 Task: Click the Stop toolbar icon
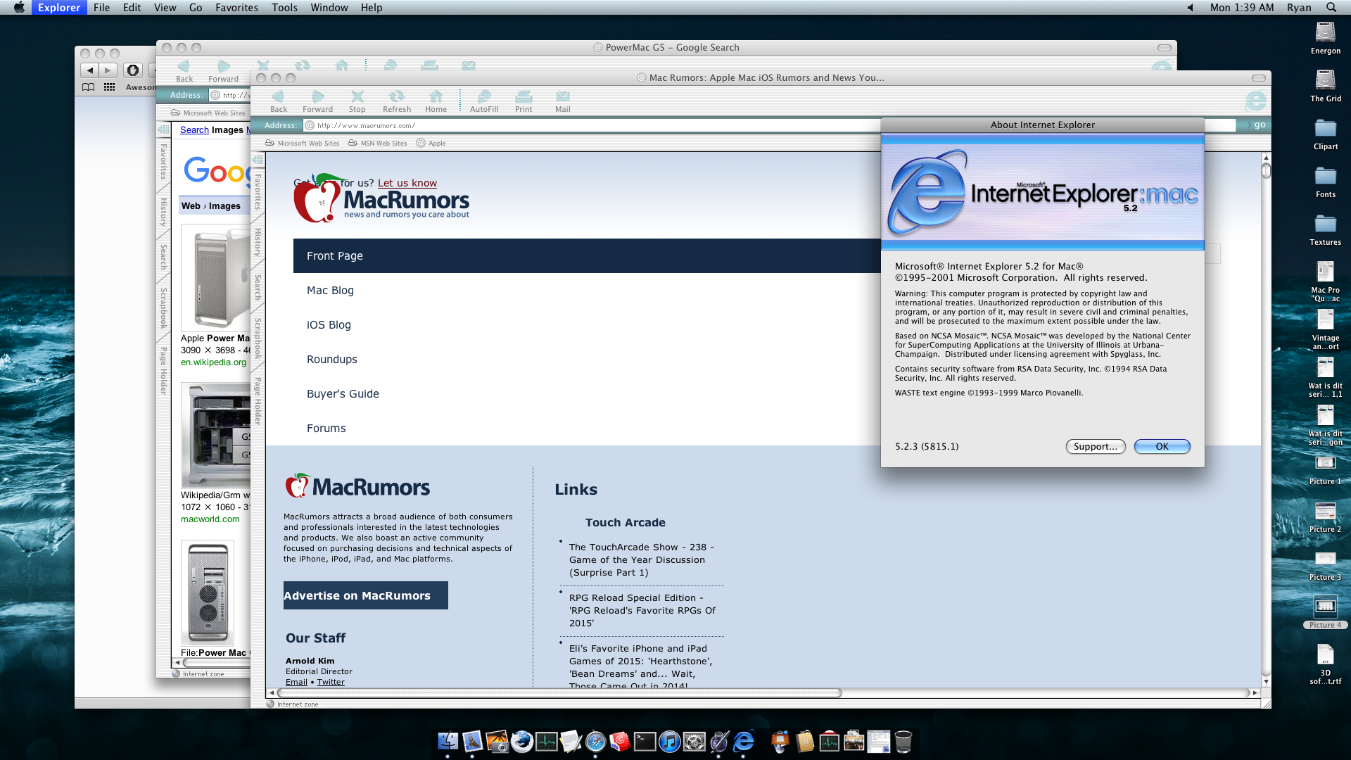(x=357, y=97)
